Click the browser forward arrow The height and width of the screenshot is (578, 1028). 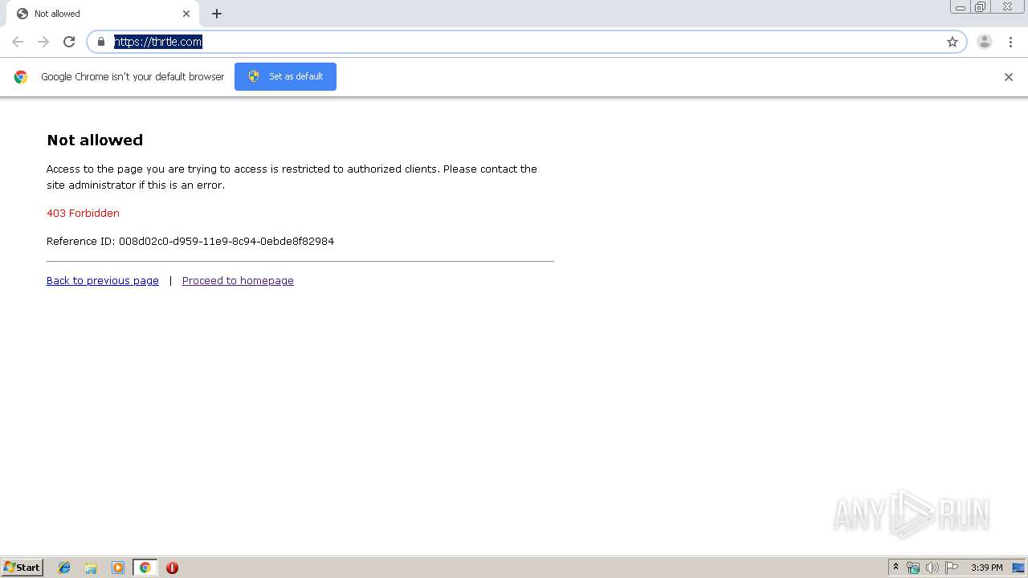click(43, 42)
